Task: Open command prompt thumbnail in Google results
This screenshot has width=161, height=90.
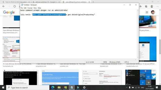Action: [x=20, y=77]
